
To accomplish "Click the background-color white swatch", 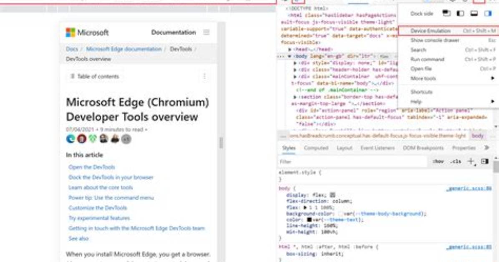I will (340, 214).
